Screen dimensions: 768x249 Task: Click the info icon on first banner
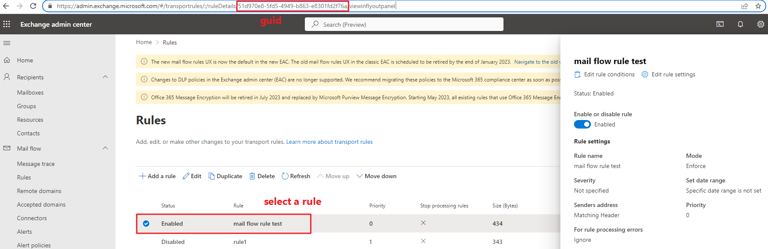pos(144,62)
